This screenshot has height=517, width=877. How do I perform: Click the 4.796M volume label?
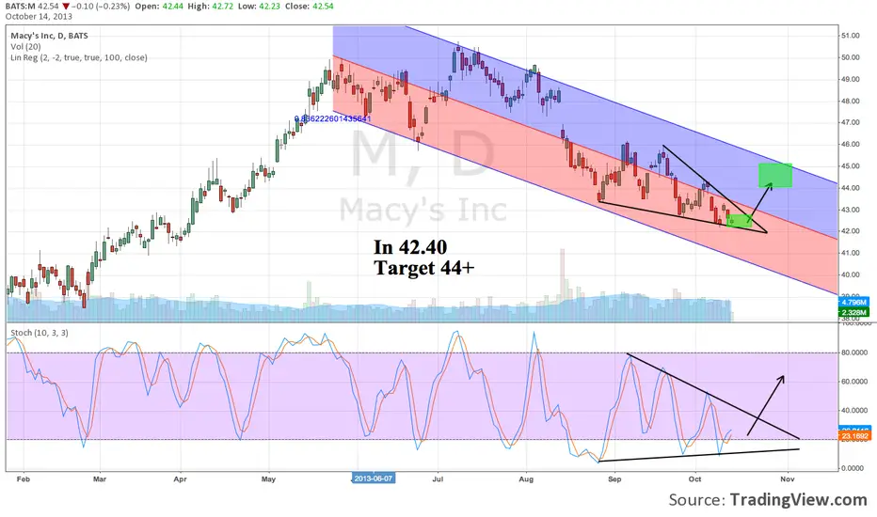(853, 303)
